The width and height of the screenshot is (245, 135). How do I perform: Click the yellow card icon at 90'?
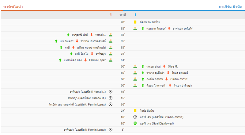(x=135, y=22)
